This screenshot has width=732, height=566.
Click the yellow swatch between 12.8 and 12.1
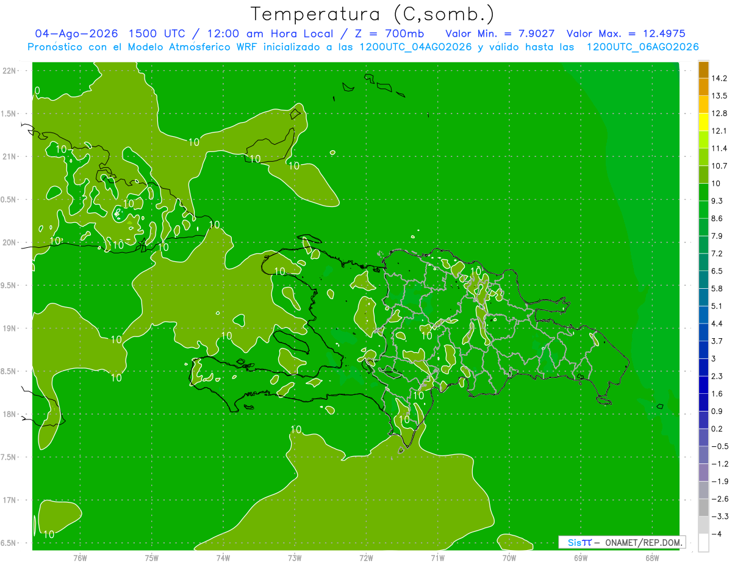[x=703, y=122]
